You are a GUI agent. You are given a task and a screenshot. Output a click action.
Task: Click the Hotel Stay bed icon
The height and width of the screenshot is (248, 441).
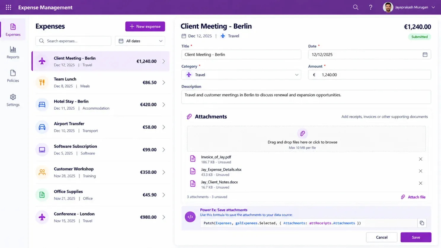coord(42,105)
